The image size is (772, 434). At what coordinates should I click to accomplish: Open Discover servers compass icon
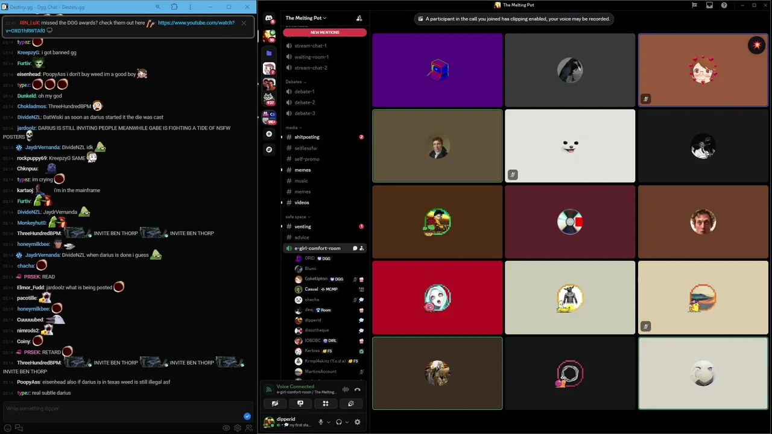pos(269,149)
